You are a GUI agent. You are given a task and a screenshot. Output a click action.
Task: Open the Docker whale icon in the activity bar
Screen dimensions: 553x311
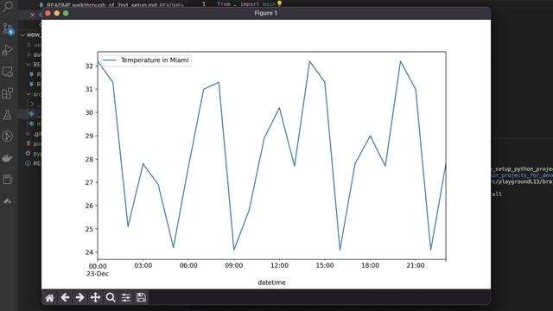click(8, 158)
